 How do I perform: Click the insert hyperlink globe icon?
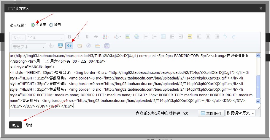point(136,37)
